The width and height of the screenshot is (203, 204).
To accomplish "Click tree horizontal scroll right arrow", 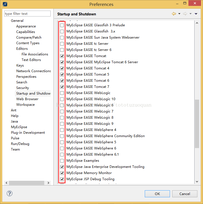I will pos(48,183).
